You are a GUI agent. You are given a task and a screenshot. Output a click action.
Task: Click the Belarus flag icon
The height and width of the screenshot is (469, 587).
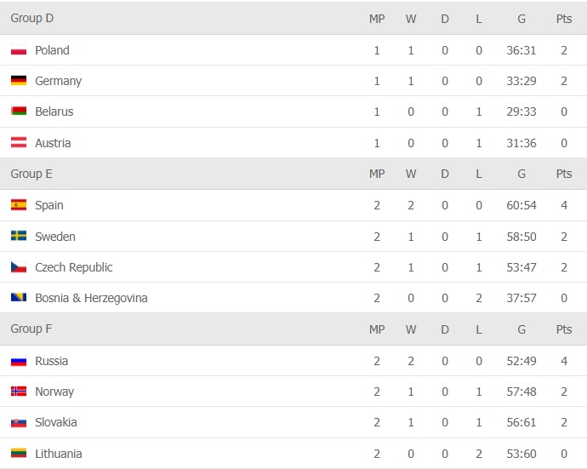[19, 112]
